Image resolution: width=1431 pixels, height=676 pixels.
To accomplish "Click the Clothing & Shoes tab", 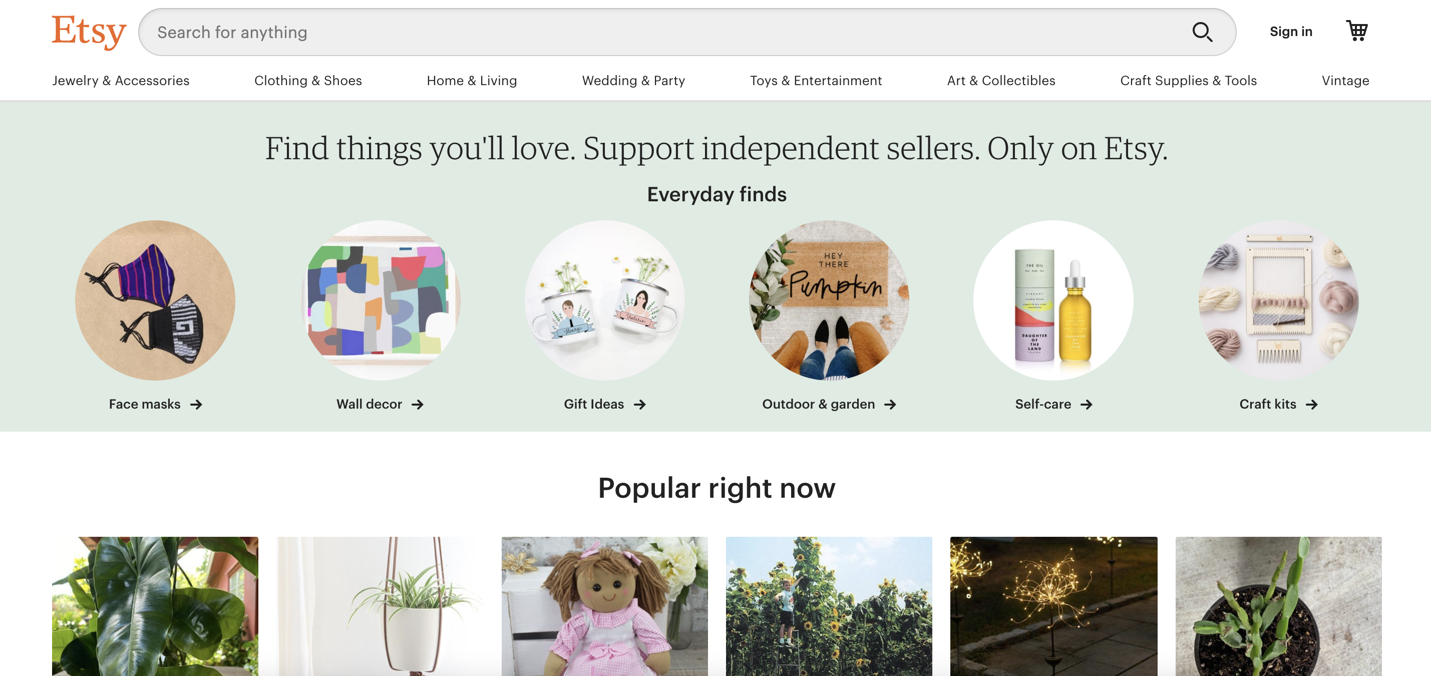I will click(308, 80).
